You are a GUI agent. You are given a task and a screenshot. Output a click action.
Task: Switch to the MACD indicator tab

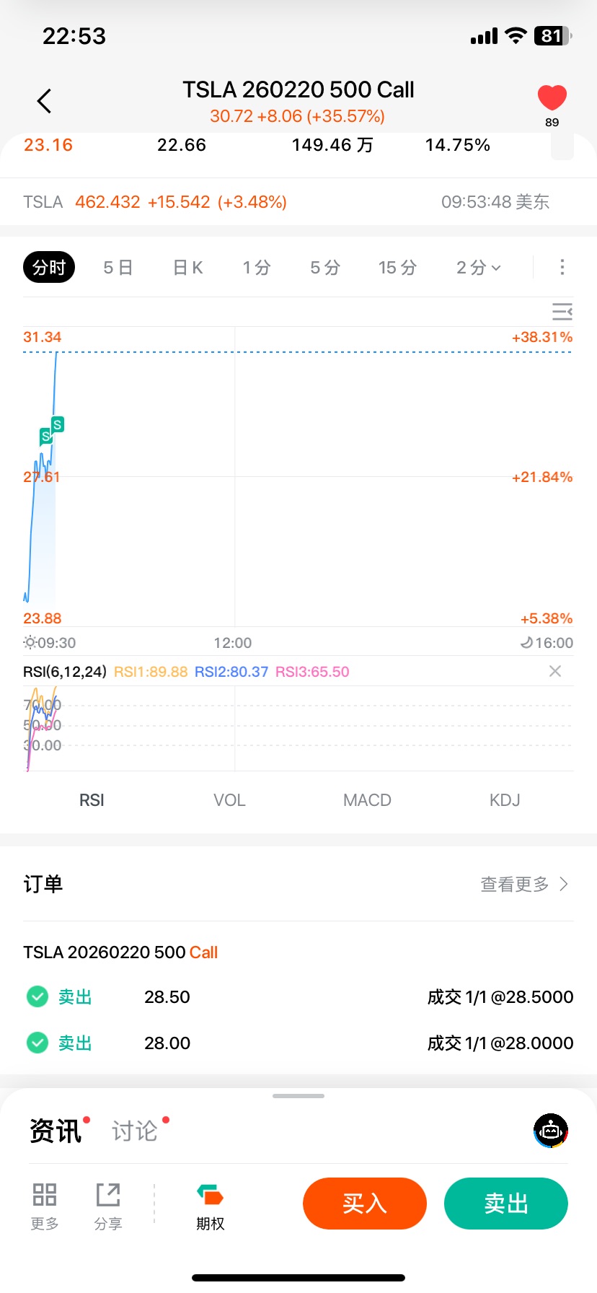click(x=367, y=800)
